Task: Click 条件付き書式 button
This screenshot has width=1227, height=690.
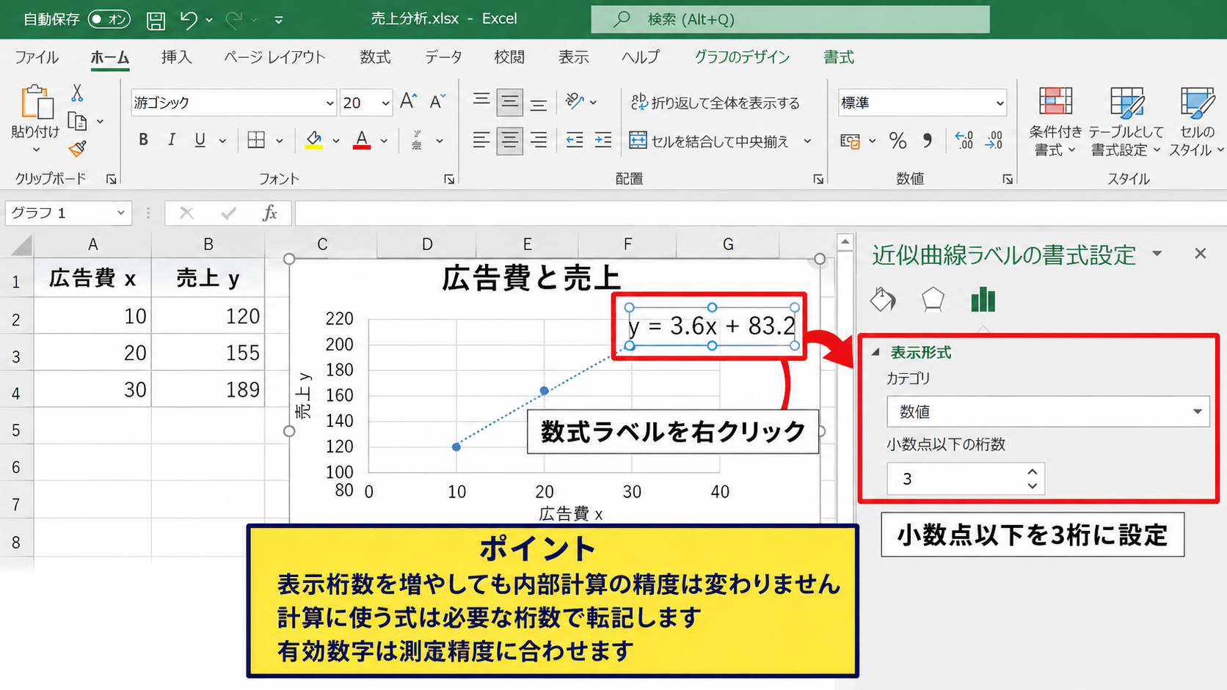Action: pyautogui.click(x=1055, y=120)
